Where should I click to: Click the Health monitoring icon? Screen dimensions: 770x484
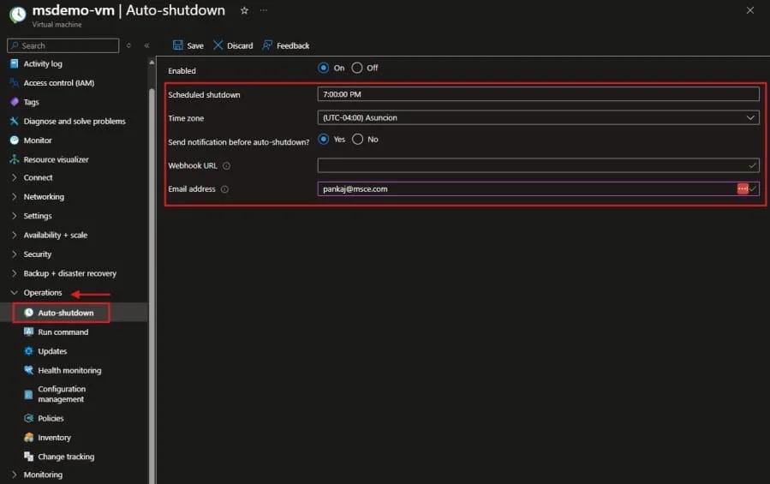(28, 370)
